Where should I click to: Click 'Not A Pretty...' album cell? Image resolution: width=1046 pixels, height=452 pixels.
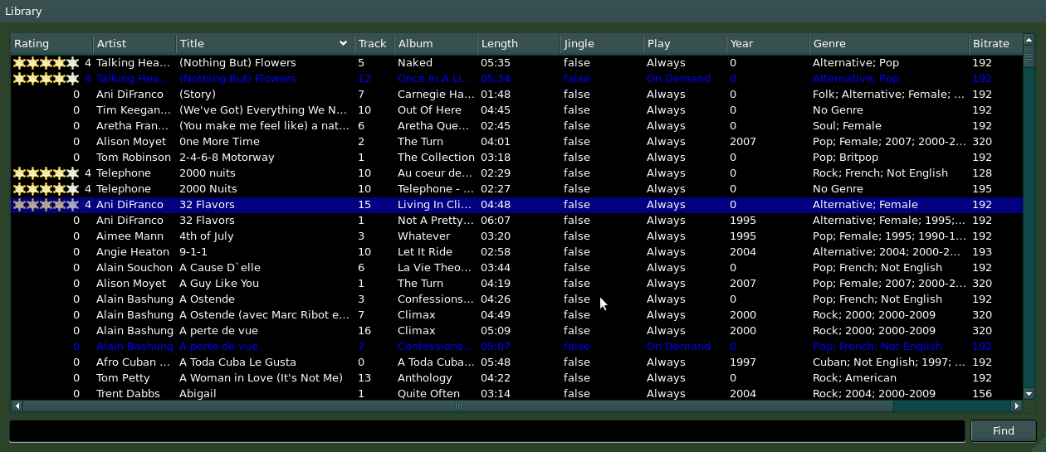[436, 221]
